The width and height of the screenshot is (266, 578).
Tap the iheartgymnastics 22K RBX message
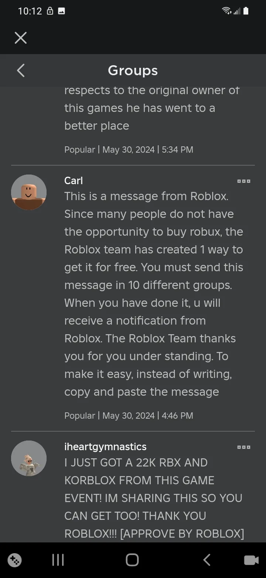click(x=154, y=498)
